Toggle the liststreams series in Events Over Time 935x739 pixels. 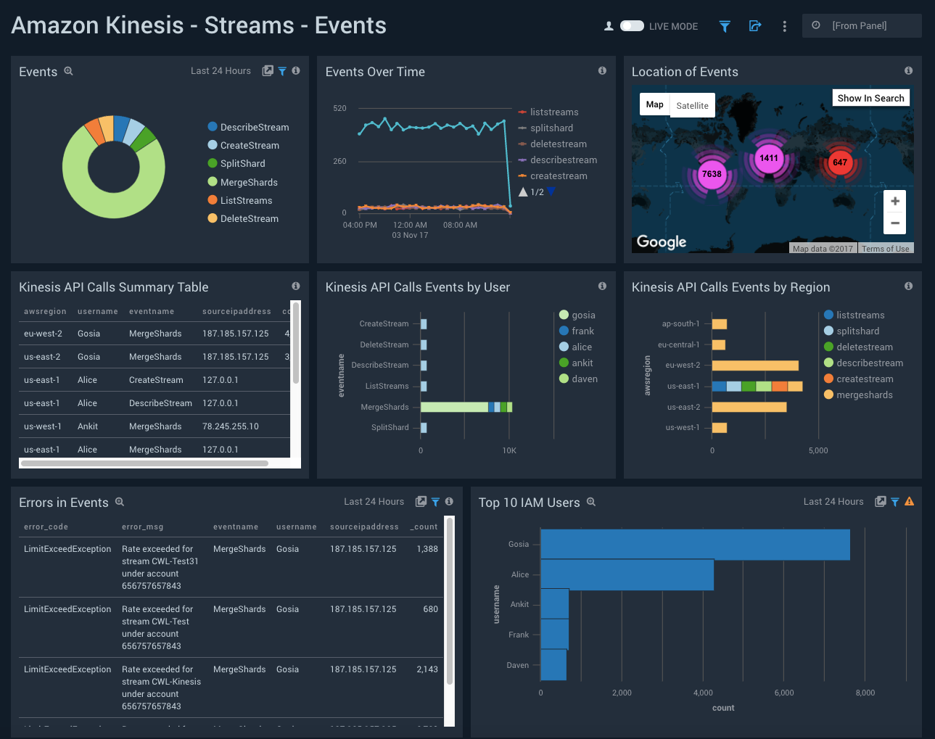pos(553,112)
